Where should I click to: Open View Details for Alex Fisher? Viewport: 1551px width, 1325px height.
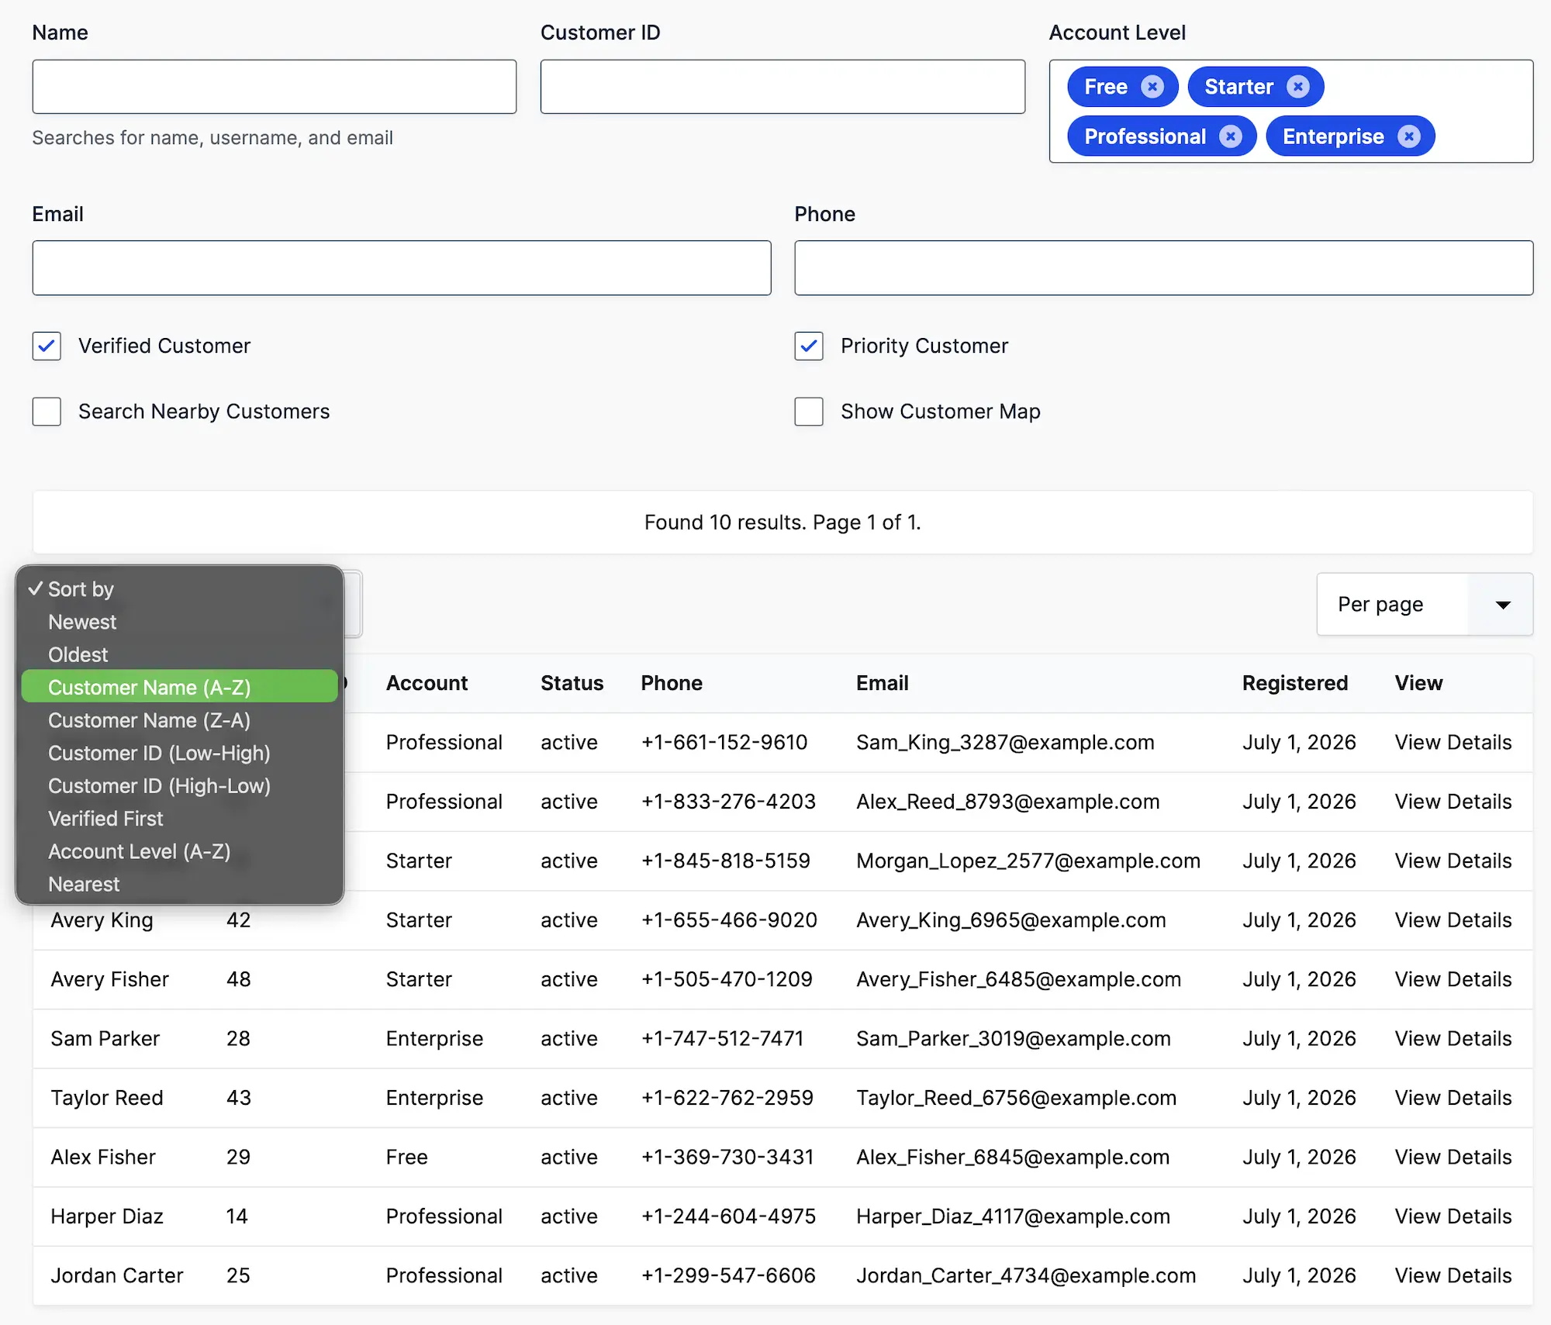[1453, 1158]
